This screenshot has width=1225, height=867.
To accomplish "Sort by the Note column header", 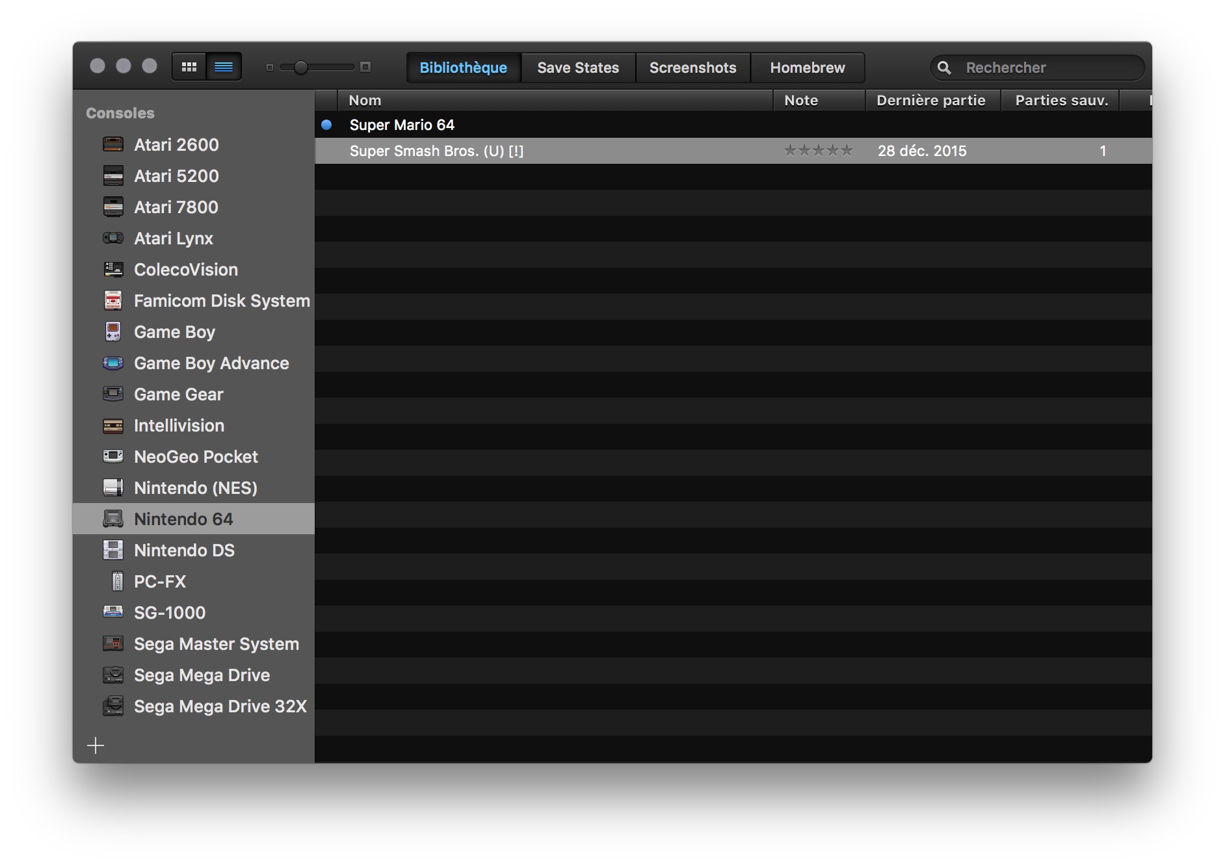I will tap(819, 100).
